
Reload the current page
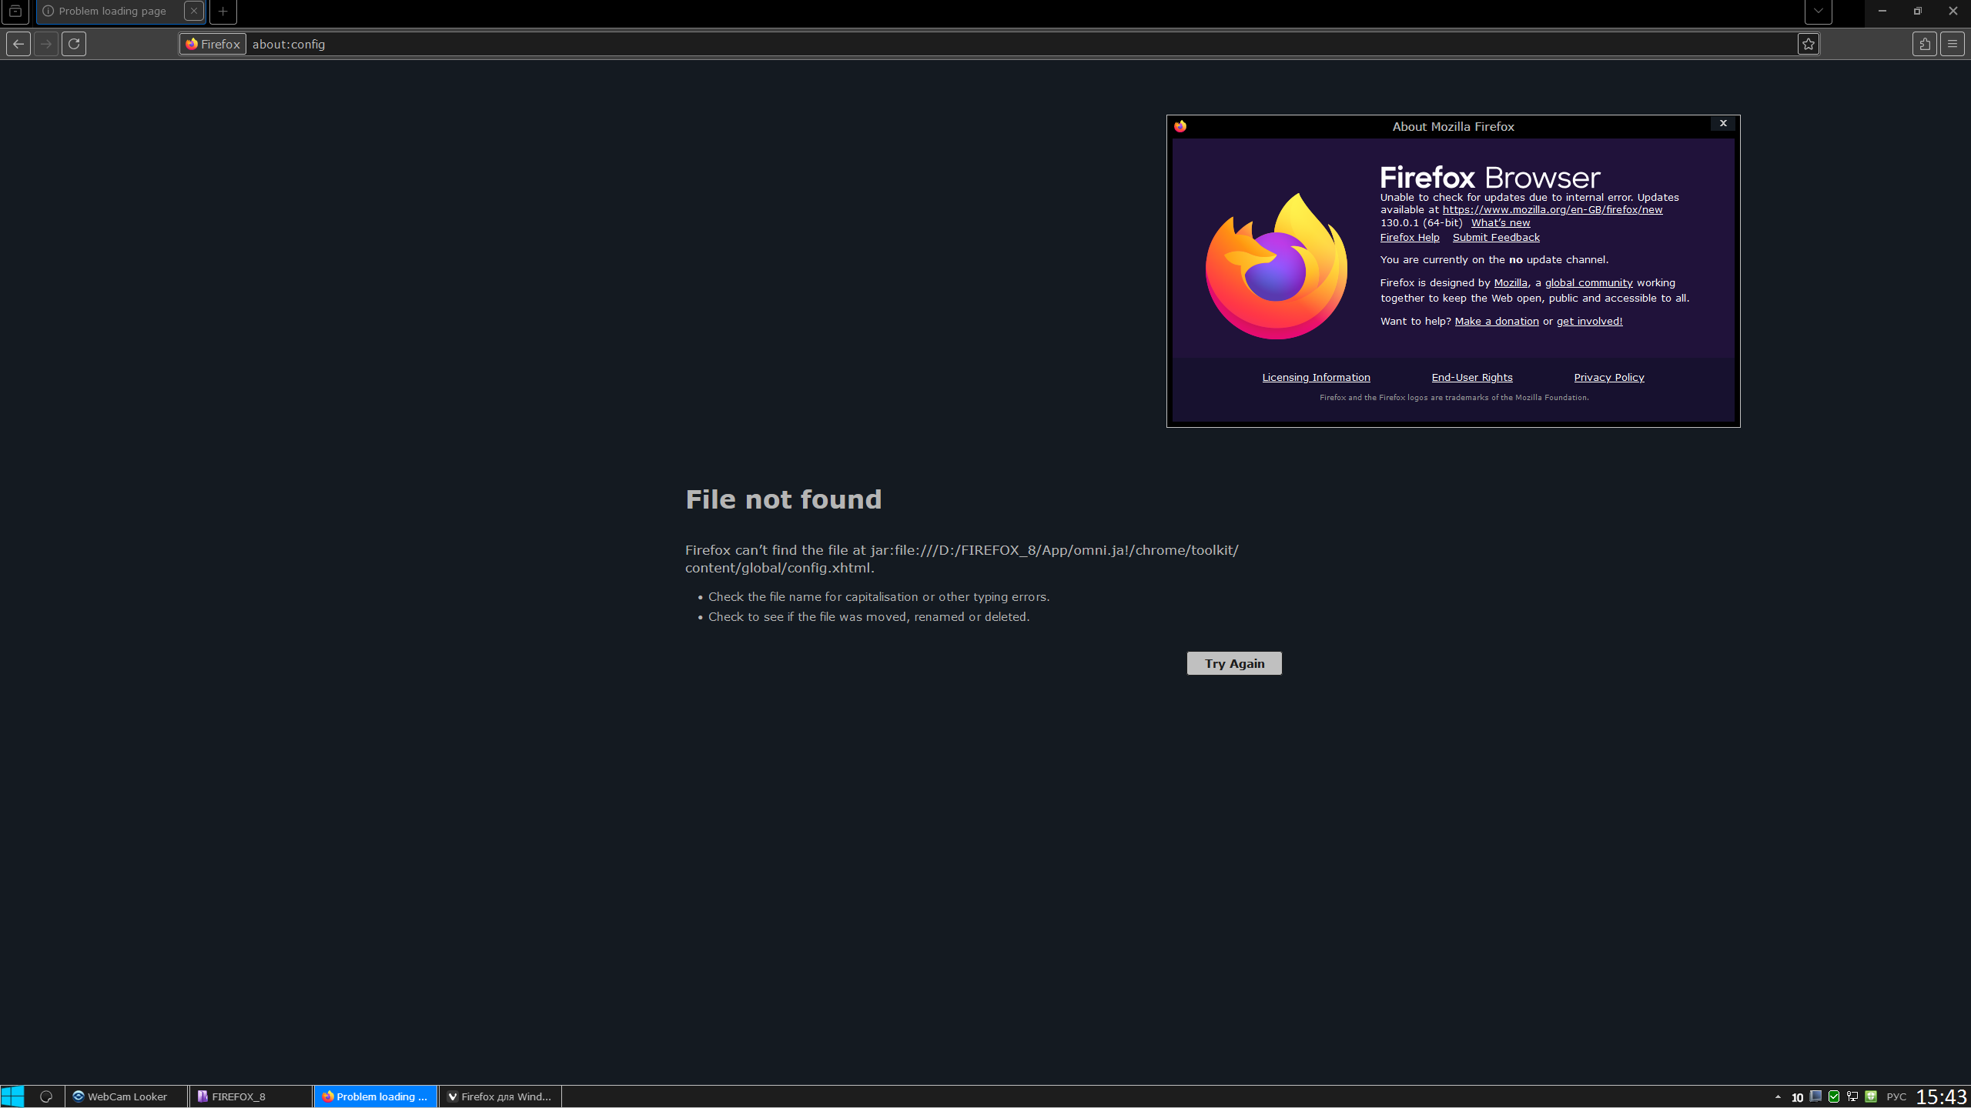74,44
